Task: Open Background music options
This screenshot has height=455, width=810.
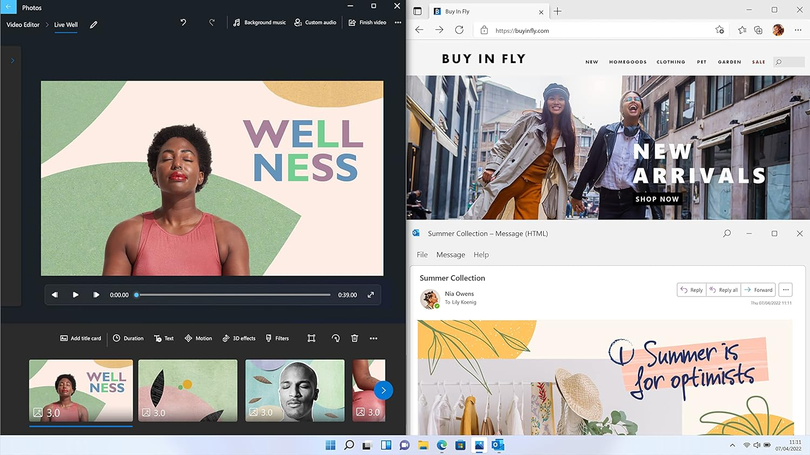Action: click(260, 22)
